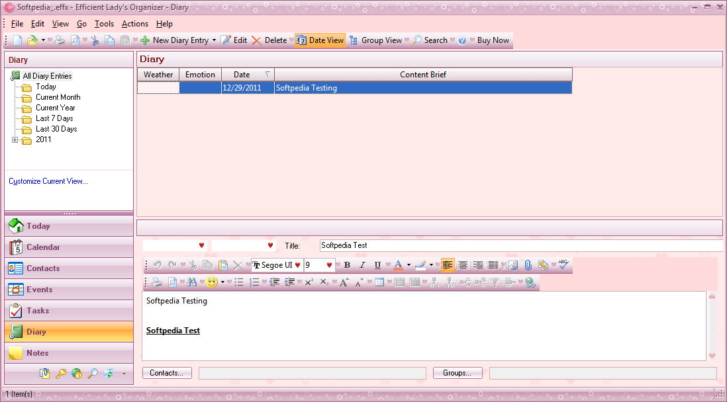
Task: Increase font size with grow icon
Action: point(344,282)
